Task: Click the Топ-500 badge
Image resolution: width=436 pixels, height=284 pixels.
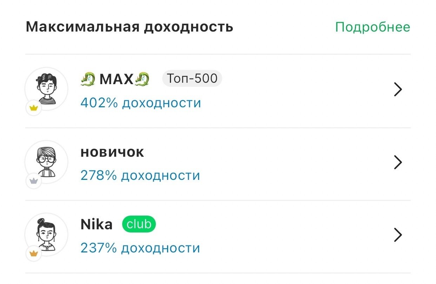Action: pyautogui.click(x=192, y=79)
